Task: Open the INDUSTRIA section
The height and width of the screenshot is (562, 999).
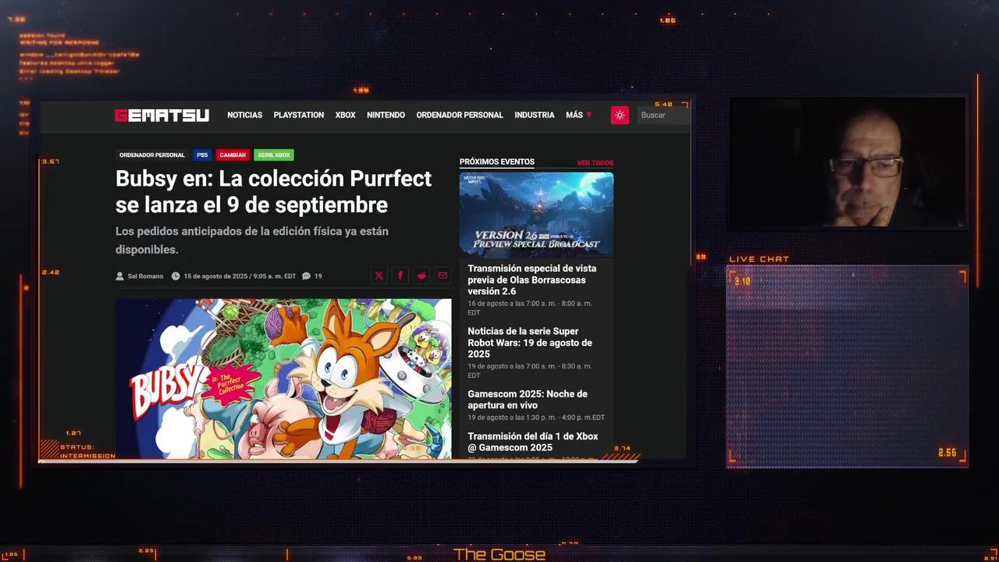Action: pos(535,115)
